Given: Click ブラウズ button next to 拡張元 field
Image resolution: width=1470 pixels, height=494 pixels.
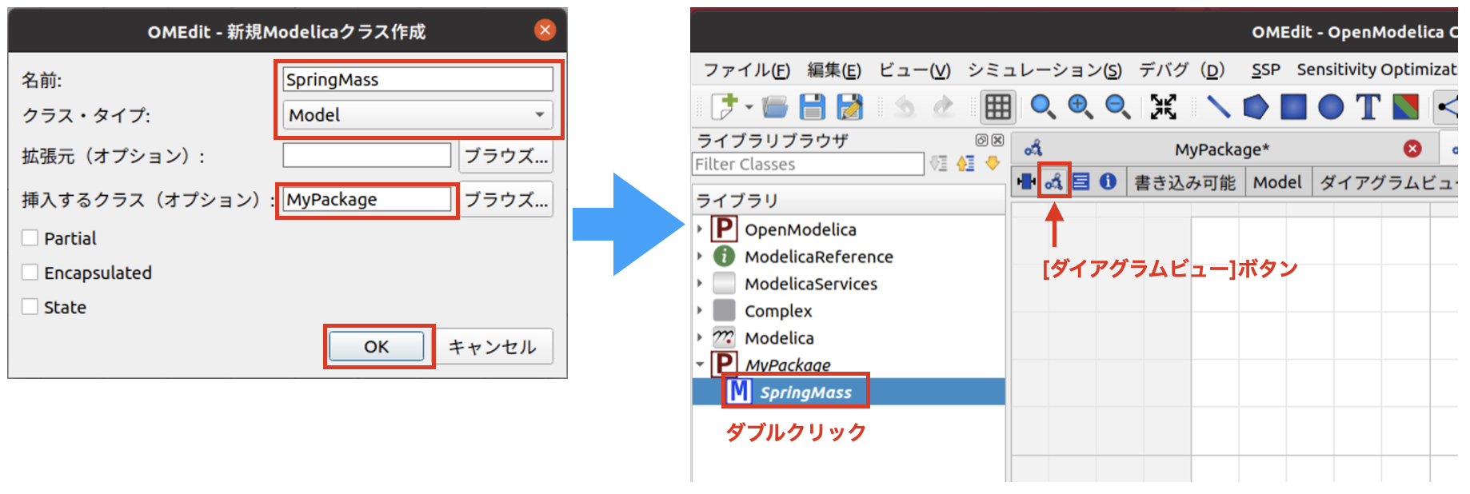Looking at the screenshot, I should (506, 156).
